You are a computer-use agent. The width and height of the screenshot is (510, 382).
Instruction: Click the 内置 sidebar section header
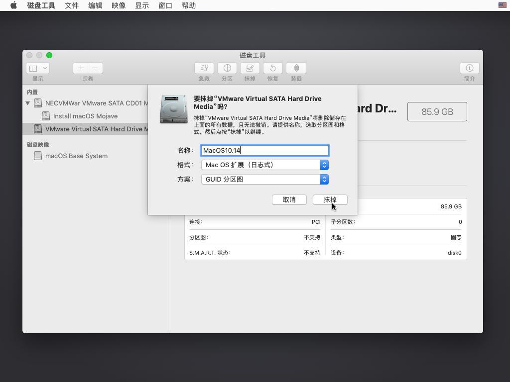tap(32, 92)
